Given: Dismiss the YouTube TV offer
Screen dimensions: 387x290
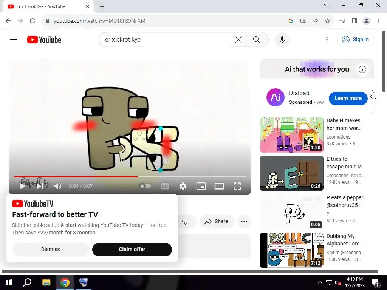Looking at the screenshot, I should click(50, 249).
